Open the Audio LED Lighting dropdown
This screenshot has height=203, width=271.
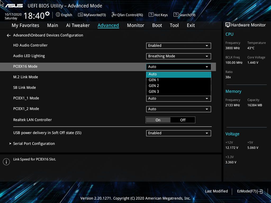pyautogui.click(x=179, y=56)
